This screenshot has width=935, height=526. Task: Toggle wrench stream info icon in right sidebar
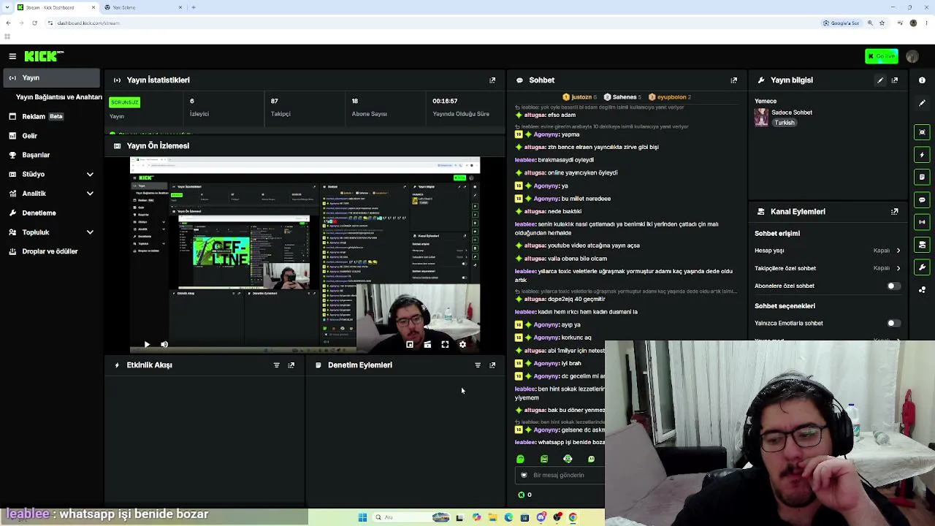pyautogui.click(x=922, y=267)
